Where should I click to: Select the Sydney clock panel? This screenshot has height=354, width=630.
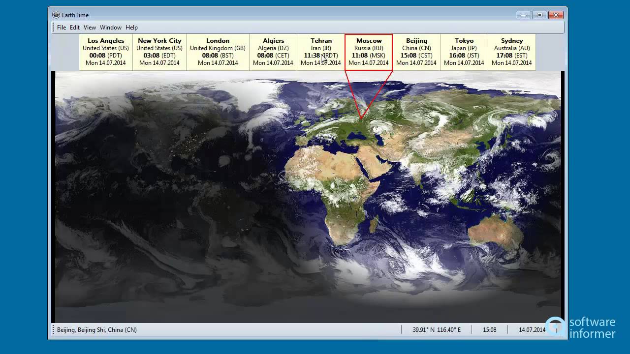point(511,52)
